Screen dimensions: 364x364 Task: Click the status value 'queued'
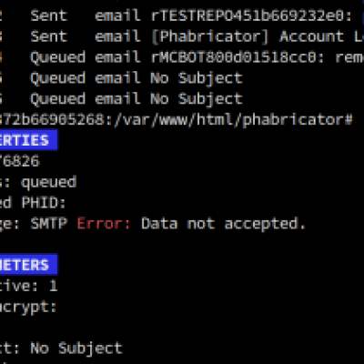[x=48, y=183]
